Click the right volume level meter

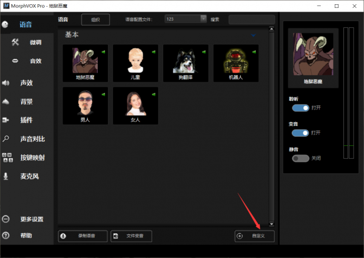[351, 93]
